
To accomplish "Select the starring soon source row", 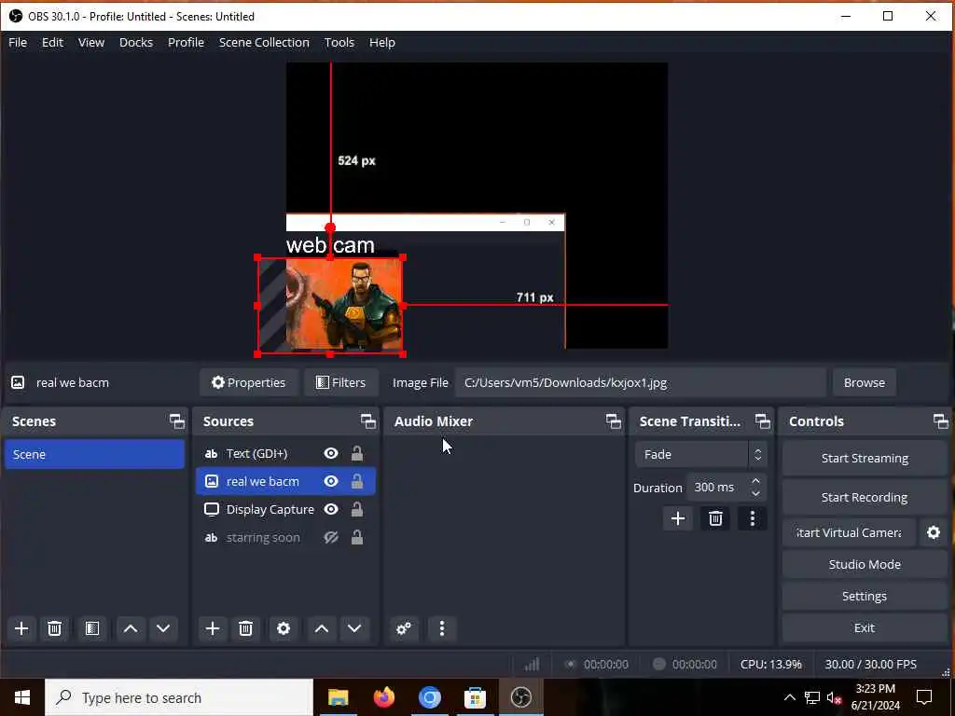I will click(285, 538).
